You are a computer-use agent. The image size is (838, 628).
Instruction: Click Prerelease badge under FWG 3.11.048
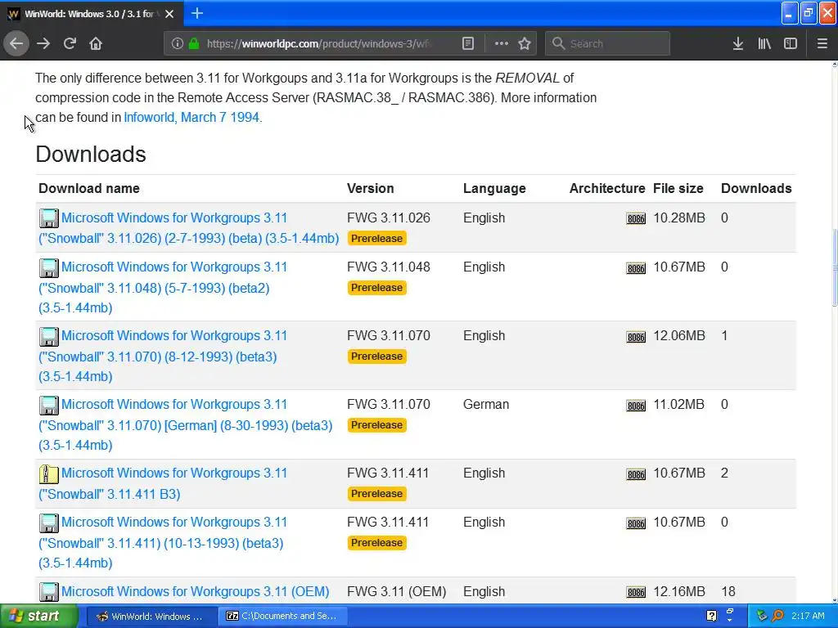coord(376,287)
